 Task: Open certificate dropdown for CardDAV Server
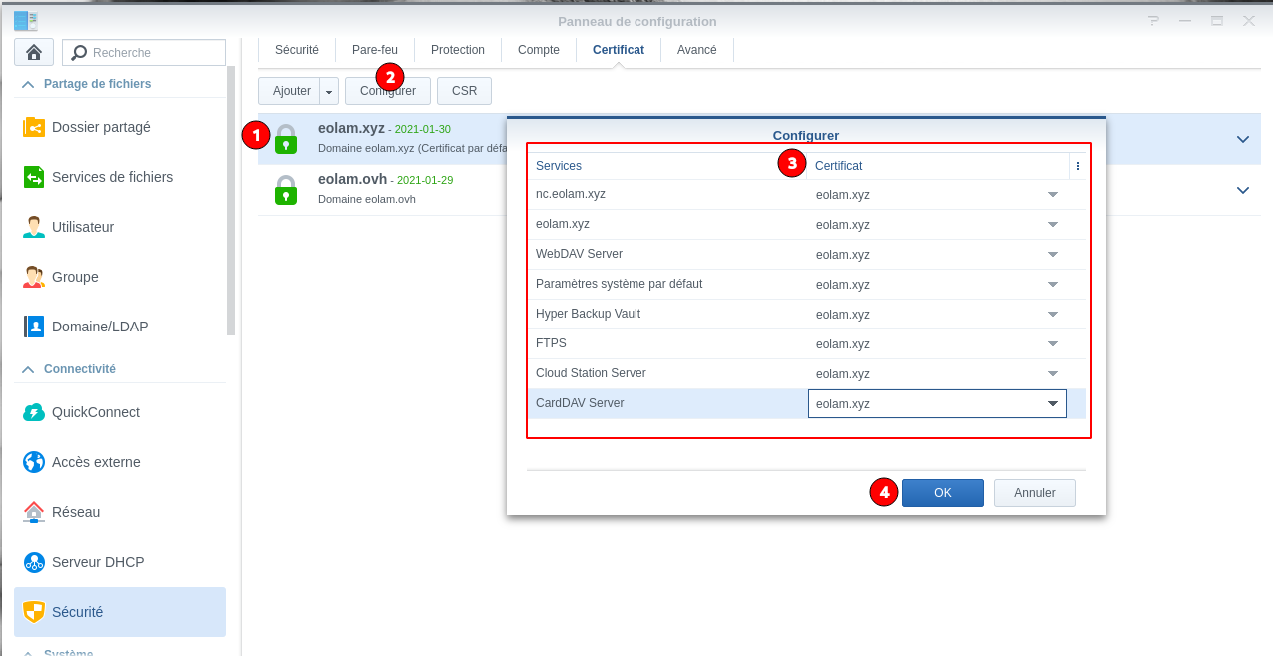pyautogui.click(x=1052, y=404)
